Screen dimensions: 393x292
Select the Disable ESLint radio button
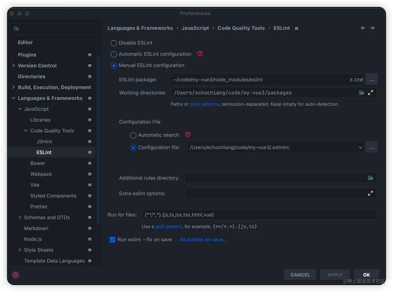pyautogui.click(x=114, y=43)
